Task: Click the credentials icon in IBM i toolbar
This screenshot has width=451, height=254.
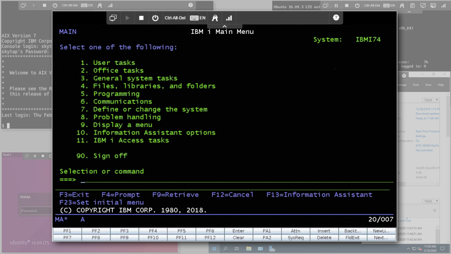Action: (x=215, y=18)
